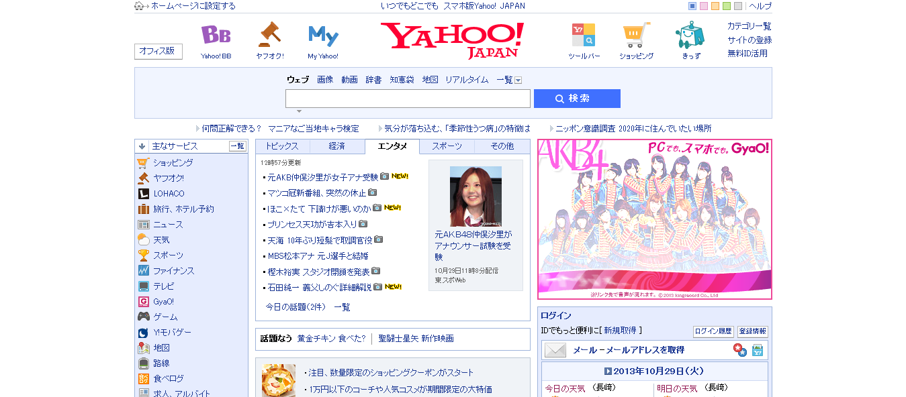Click the スポーツ trophy icon
This screenshot has height=397, width=906.
coord(143,256)
